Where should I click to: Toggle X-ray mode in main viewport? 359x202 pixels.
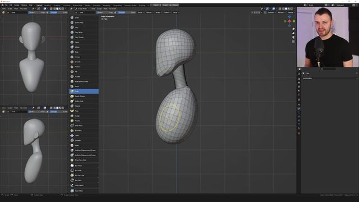click(280, 9)
